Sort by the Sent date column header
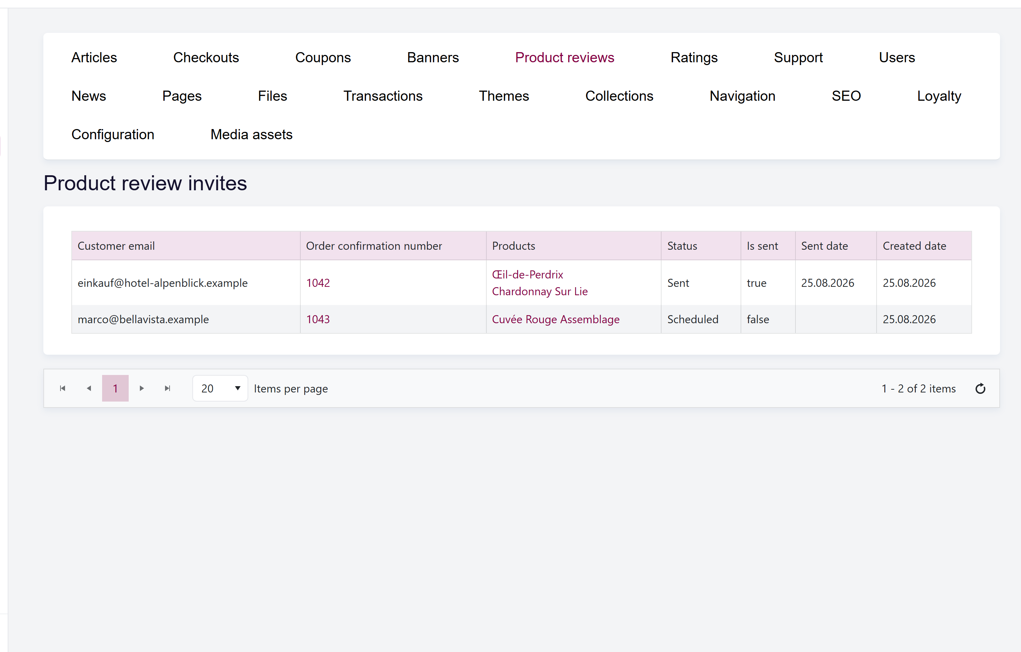 point(836,246)
